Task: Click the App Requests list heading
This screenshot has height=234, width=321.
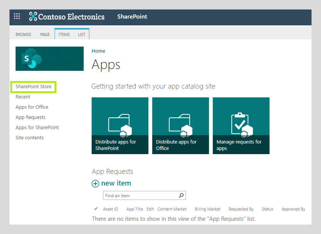Action: [x=112, y=172]
